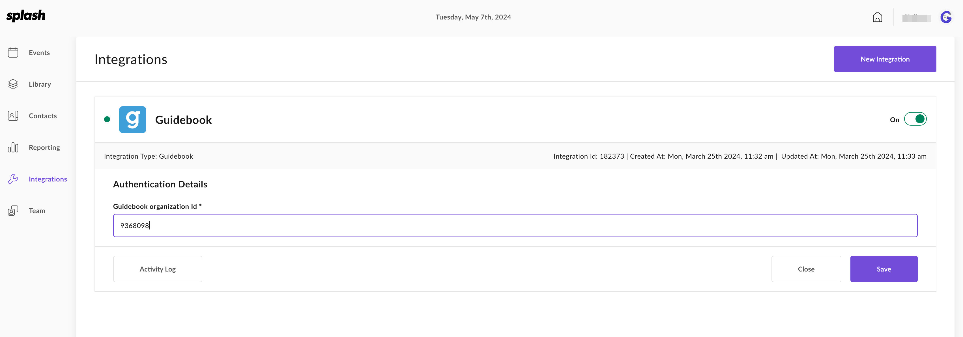963x337 pixels.
Task: Click Integration Id: 182373 text
Action: point(588,156)
